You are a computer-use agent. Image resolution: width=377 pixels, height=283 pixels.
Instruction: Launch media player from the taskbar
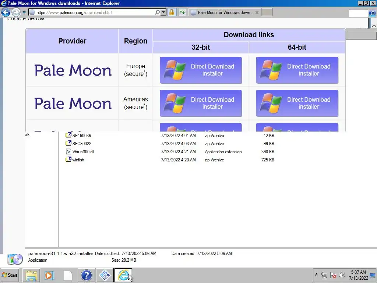(x=49, y=275)
